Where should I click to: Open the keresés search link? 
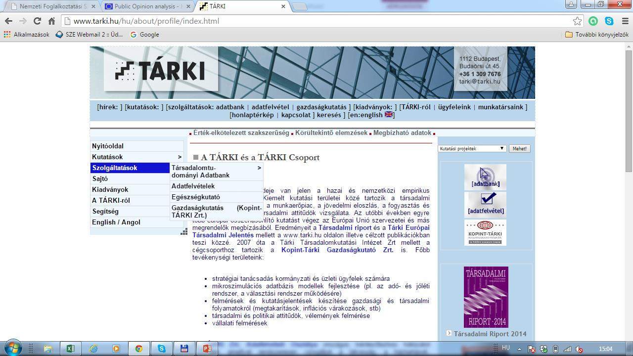coord(329,115)
